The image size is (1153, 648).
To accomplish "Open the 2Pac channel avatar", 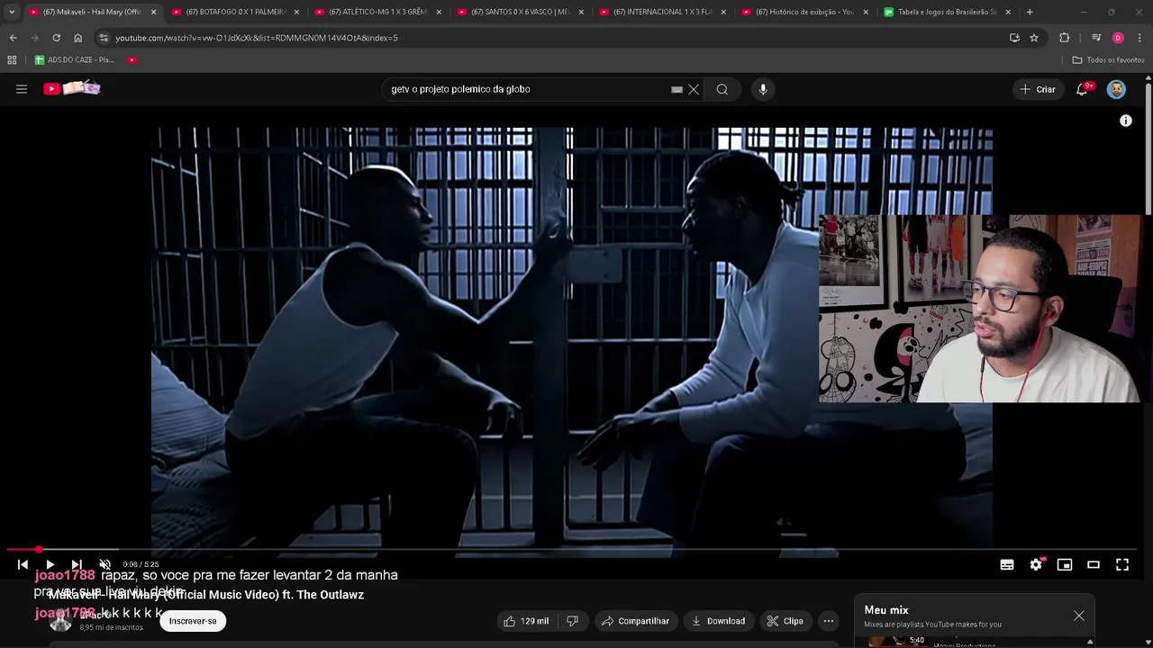I will pos(60,620).
